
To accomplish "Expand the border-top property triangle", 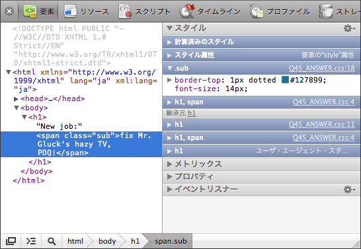I will click(x=169, y=80).
